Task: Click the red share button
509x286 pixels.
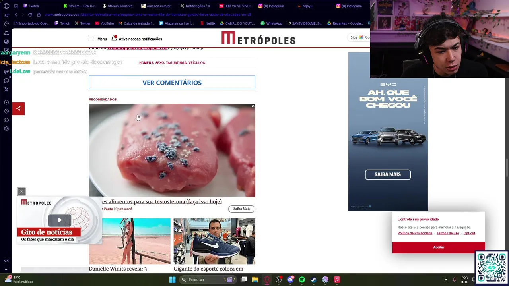Action: click(x=18, y=108)
